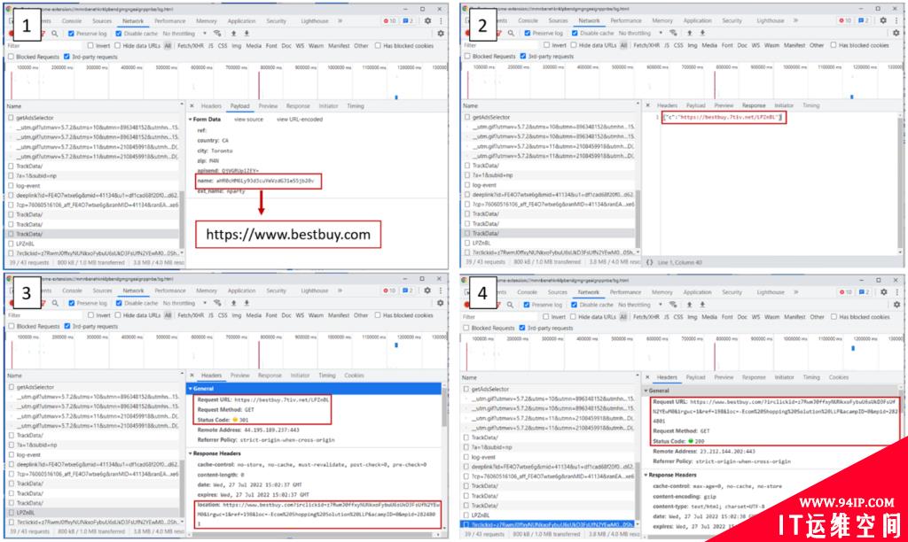
Task: Open the Payload detail tab in window 4
Action: point(696,377)
